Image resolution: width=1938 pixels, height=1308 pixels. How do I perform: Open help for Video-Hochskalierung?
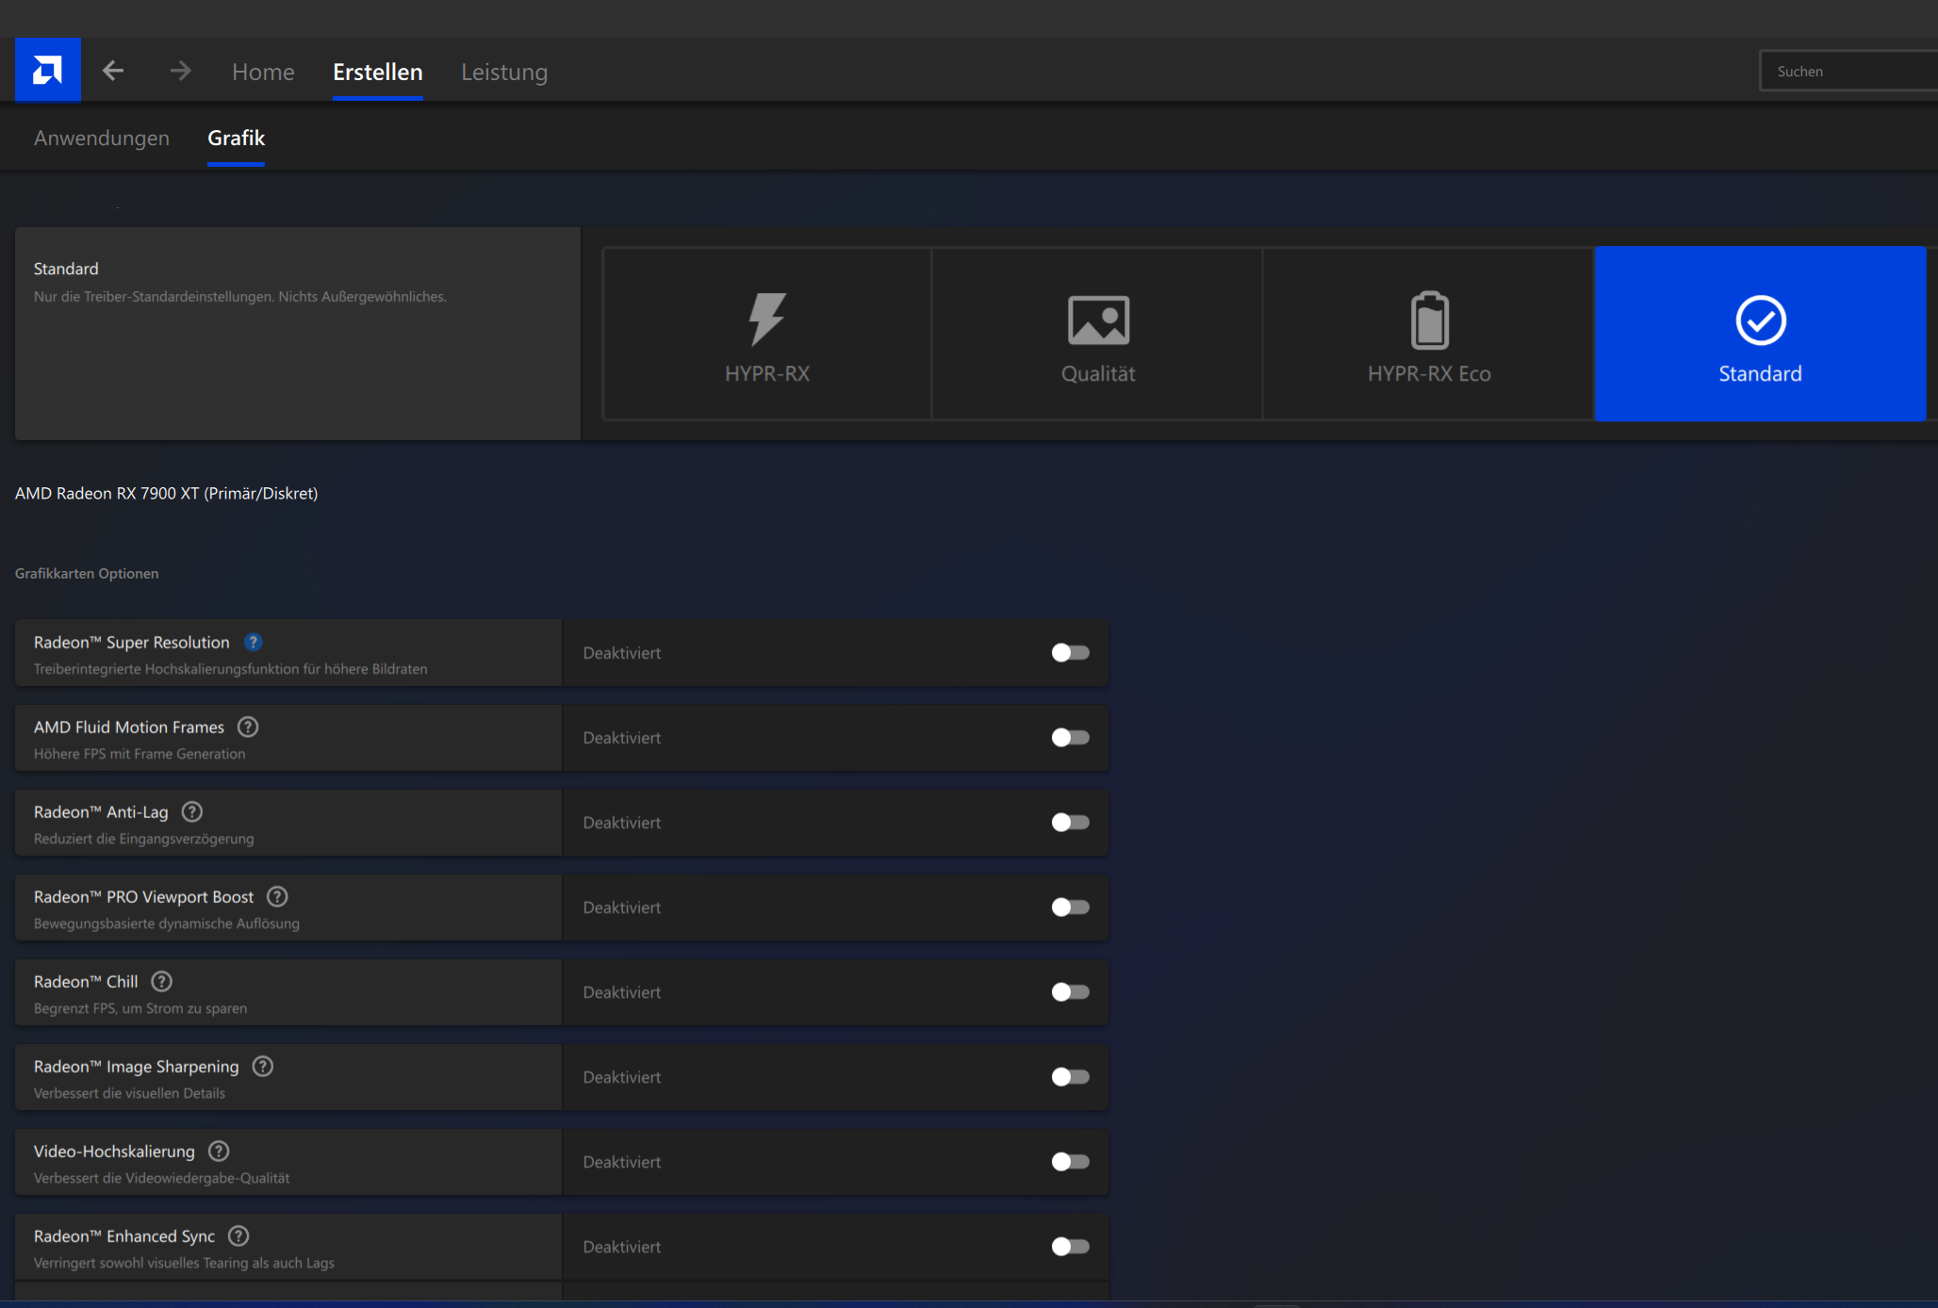pyautogui.click(x=218, y=1151)
